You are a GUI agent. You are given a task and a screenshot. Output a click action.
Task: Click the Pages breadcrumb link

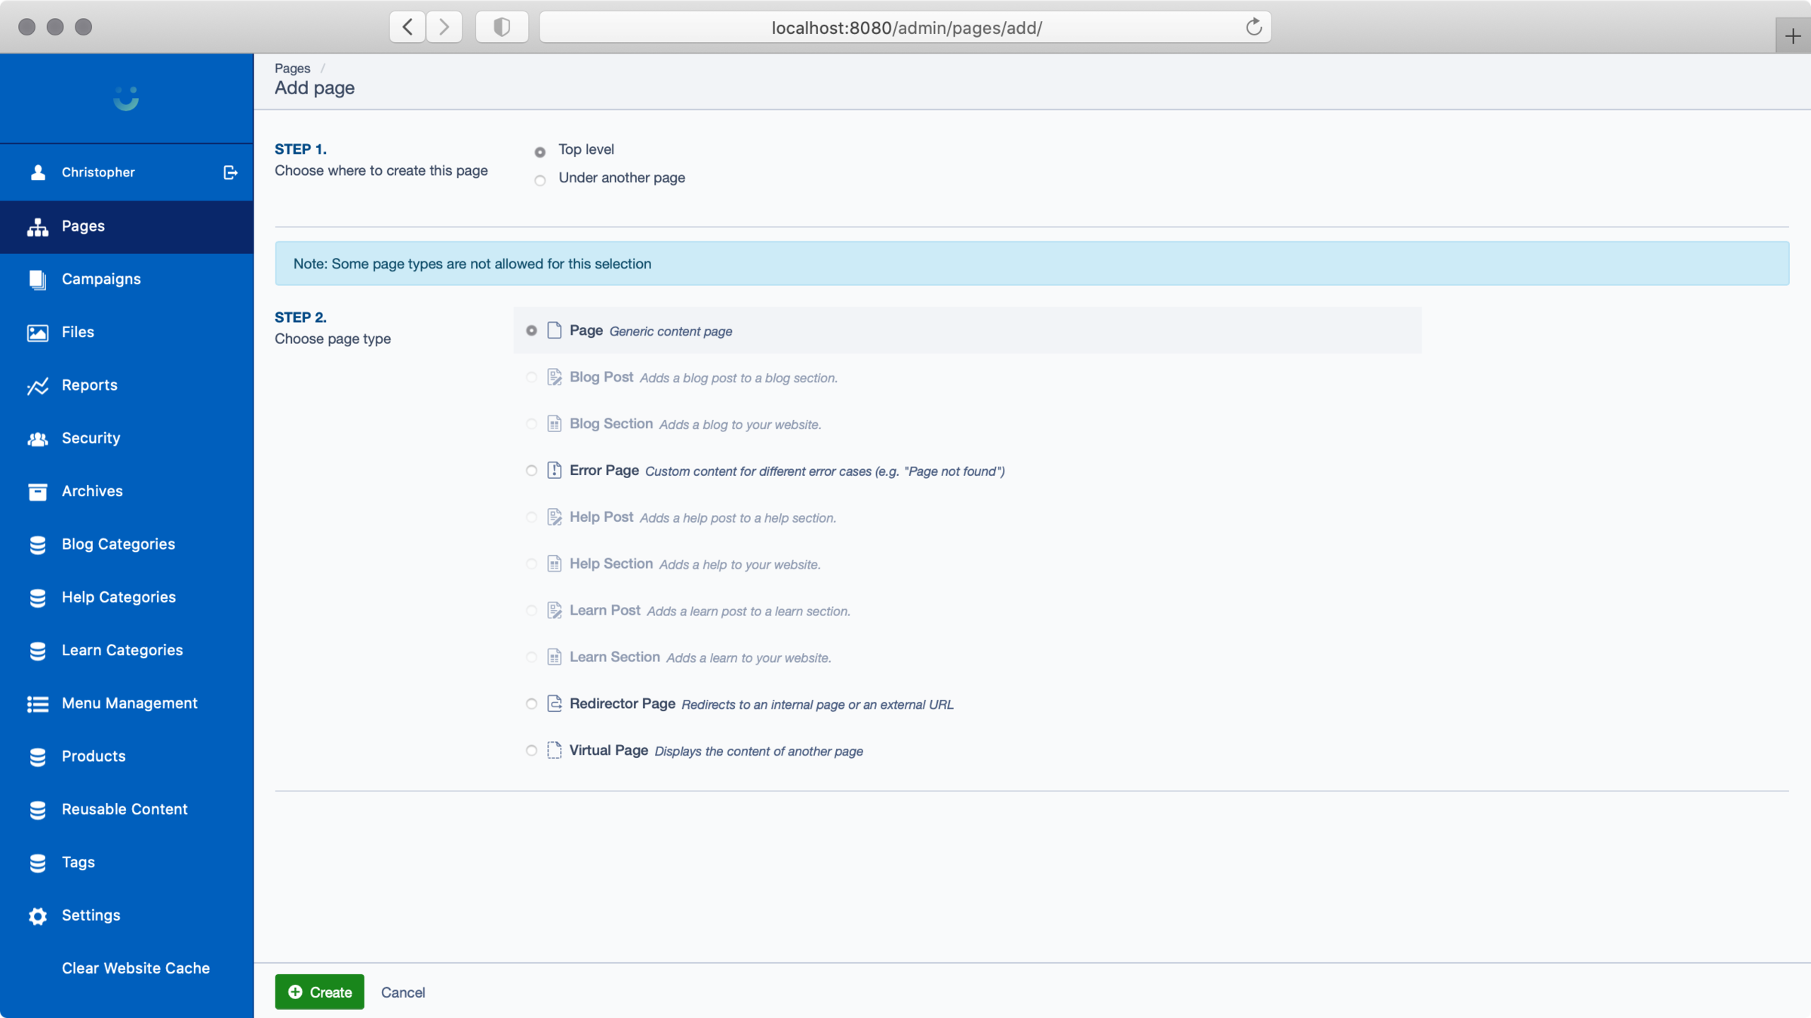(x=292, y=68)
